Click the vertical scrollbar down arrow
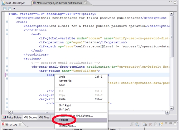This screenshot has height=130, width=179. (x=171, y=109)
